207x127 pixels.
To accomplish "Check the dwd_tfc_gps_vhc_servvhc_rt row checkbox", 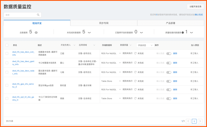I will 7,85.
